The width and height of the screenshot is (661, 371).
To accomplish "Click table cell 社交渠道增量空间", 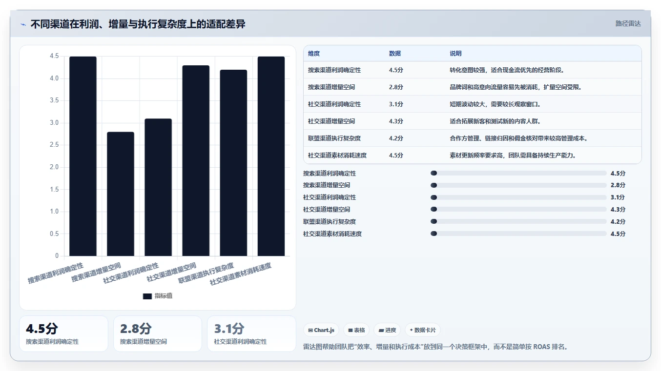I will 331,121.
